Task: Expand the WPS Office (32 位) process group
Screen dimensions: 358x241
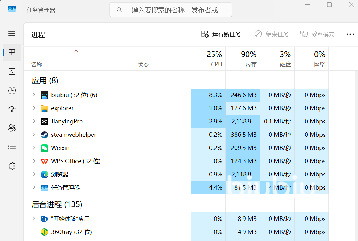Action: [34, 161]
